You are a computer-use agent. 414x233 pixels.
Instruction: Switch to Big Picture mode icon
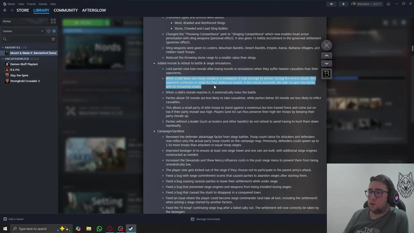(x=388, y=4)
